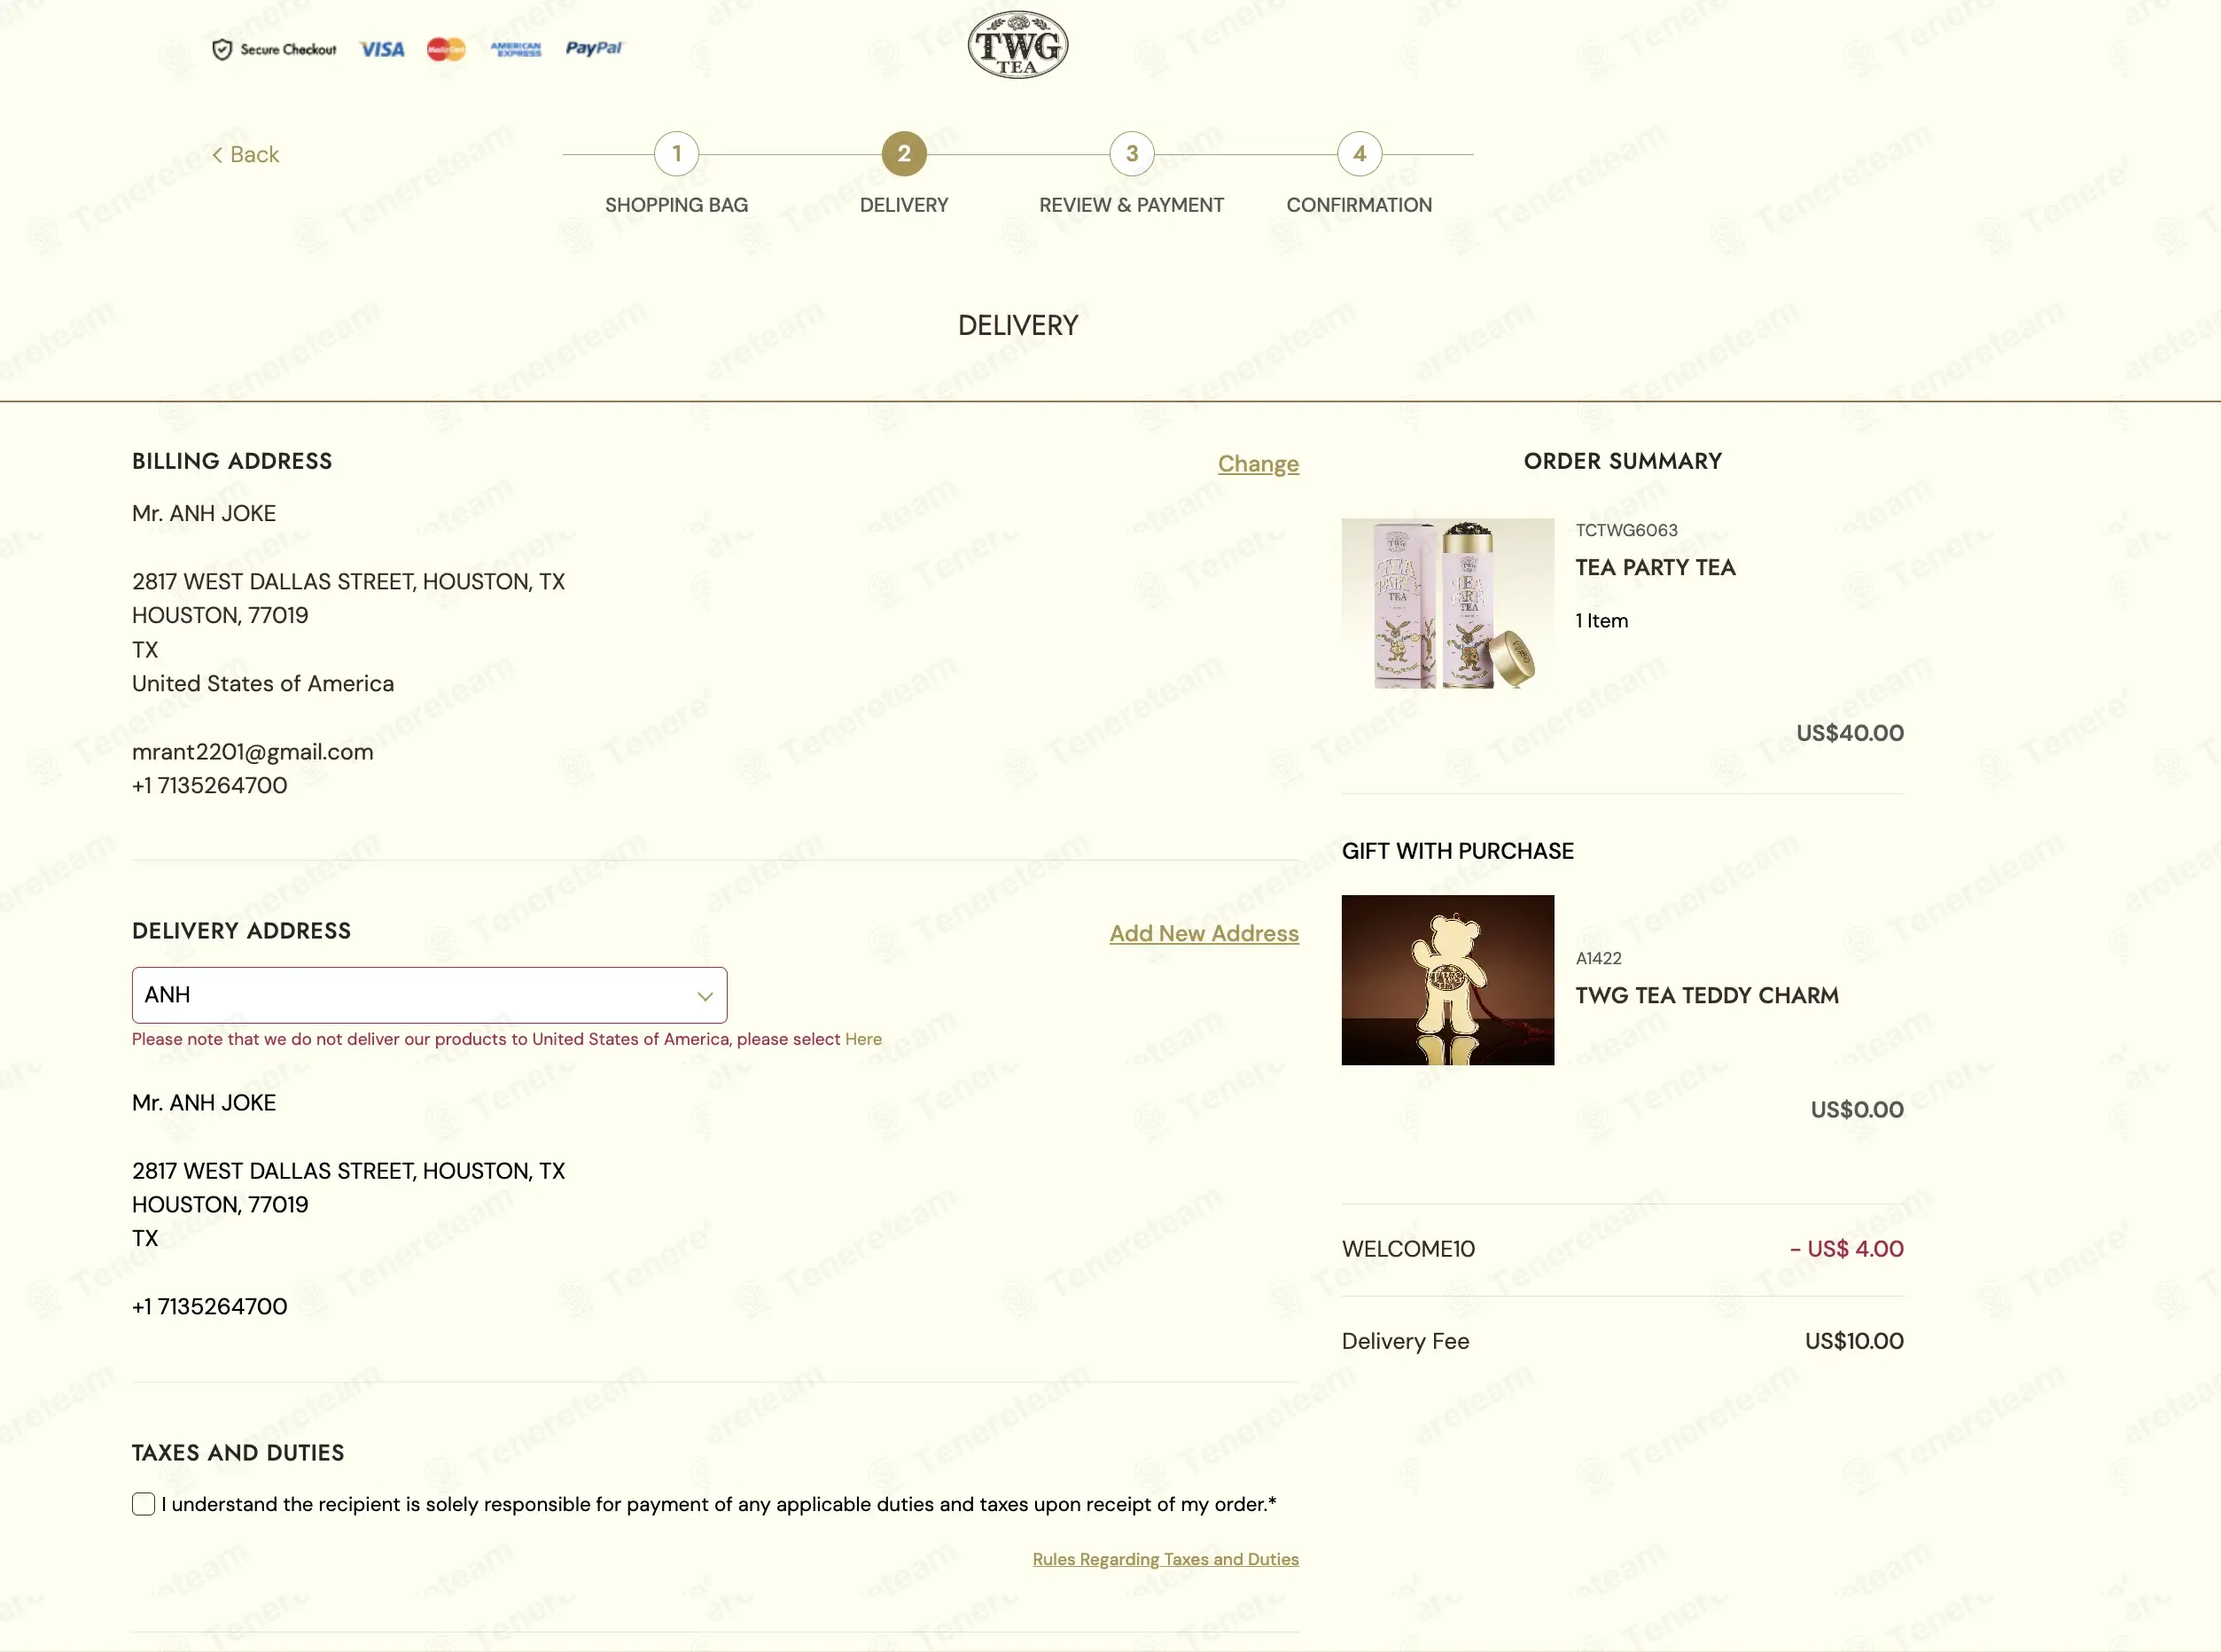This screenshot has height=1652, width=2221.
Task: Click the REVIEW & PAYMENT step label
Action: click(1132, 205)
